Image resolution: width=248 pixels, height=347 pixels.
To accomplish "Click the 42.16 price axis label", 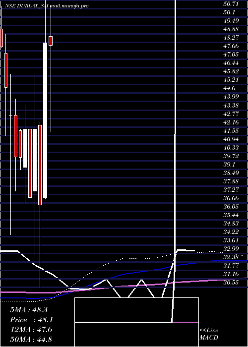I will tap(231, 122).
